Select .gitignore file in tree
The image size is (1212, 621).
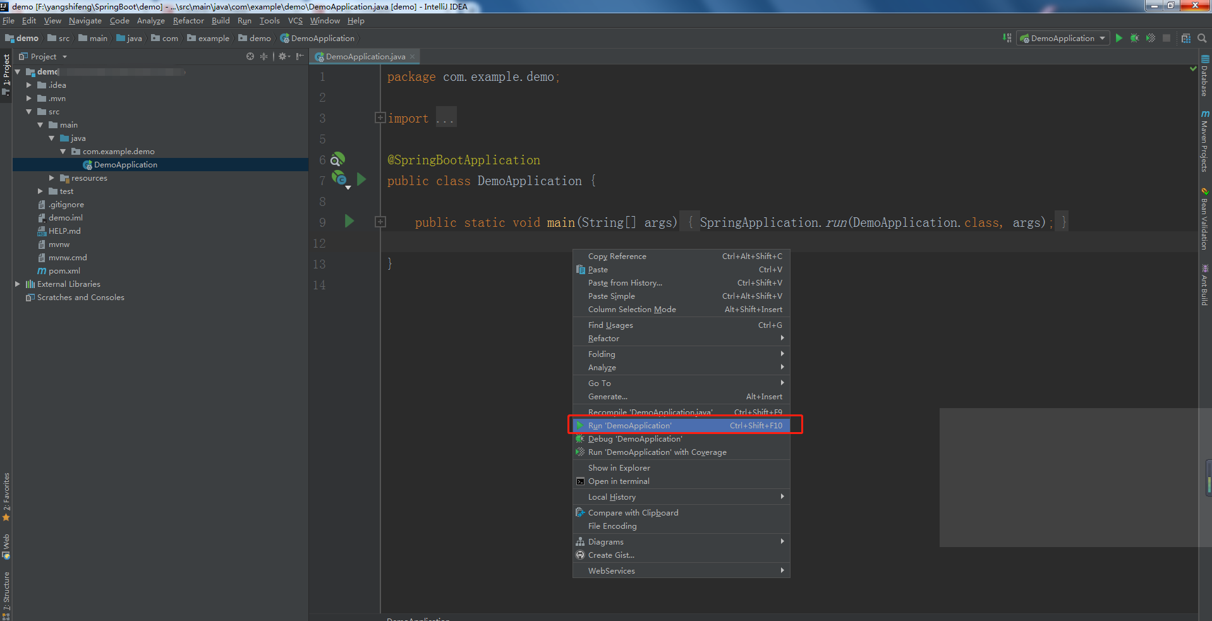[66, 204]
